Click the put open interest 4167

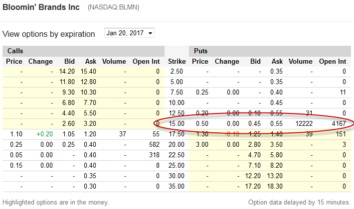(339, 123)
